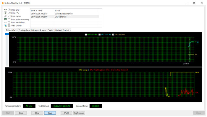
Task: Maximize the System Stability Test window
Action: click(x=194, y=3)
